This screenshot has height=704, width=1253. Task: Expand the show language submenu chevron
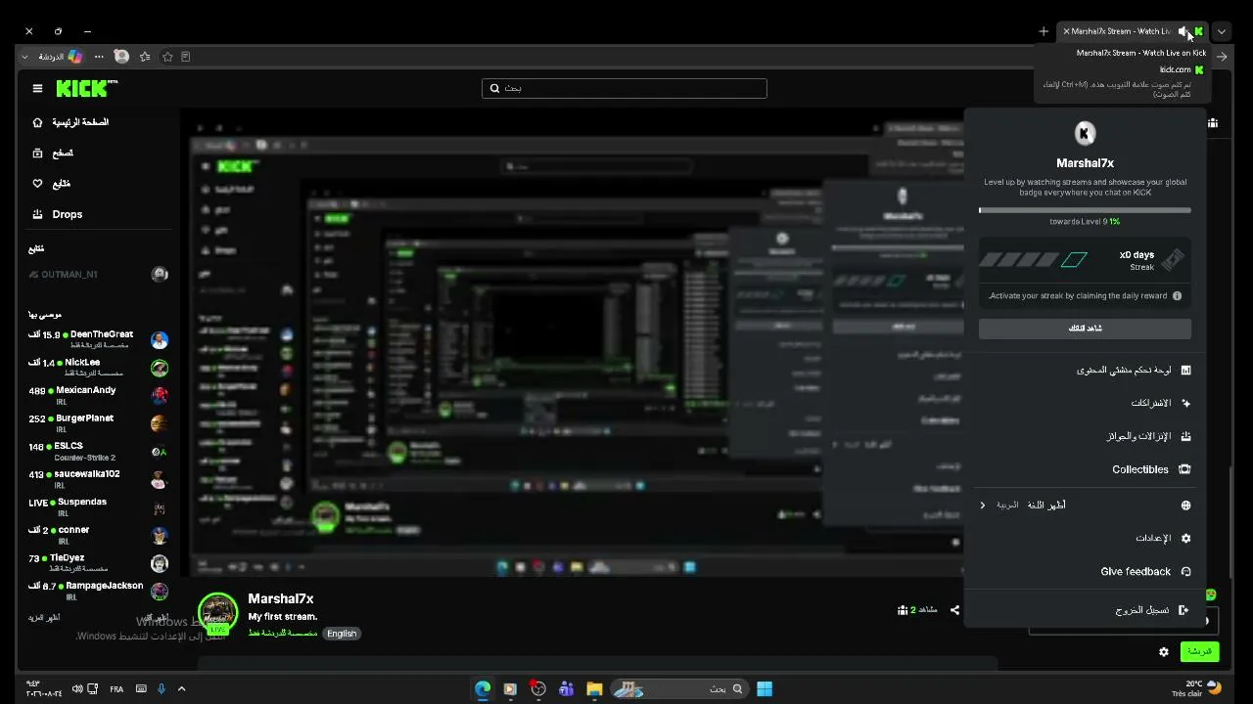[983, 505]
